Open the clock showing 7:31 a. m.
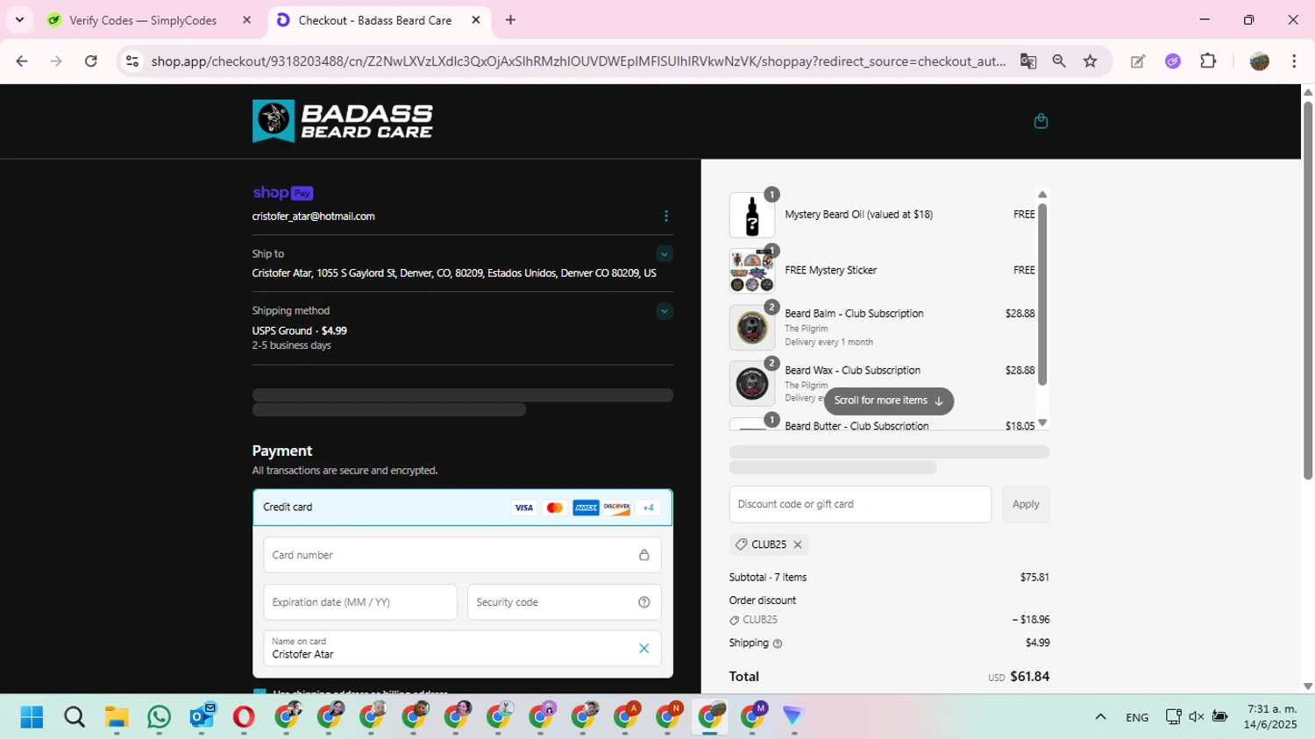Screen dimensions: 1315x739 click(x=1270, y=716)
